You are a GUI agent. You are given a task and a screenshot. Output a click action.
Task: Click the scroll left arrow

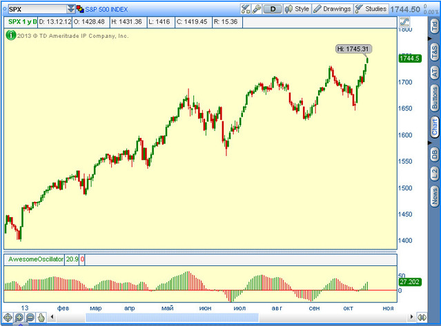click(x=52, y=317)
